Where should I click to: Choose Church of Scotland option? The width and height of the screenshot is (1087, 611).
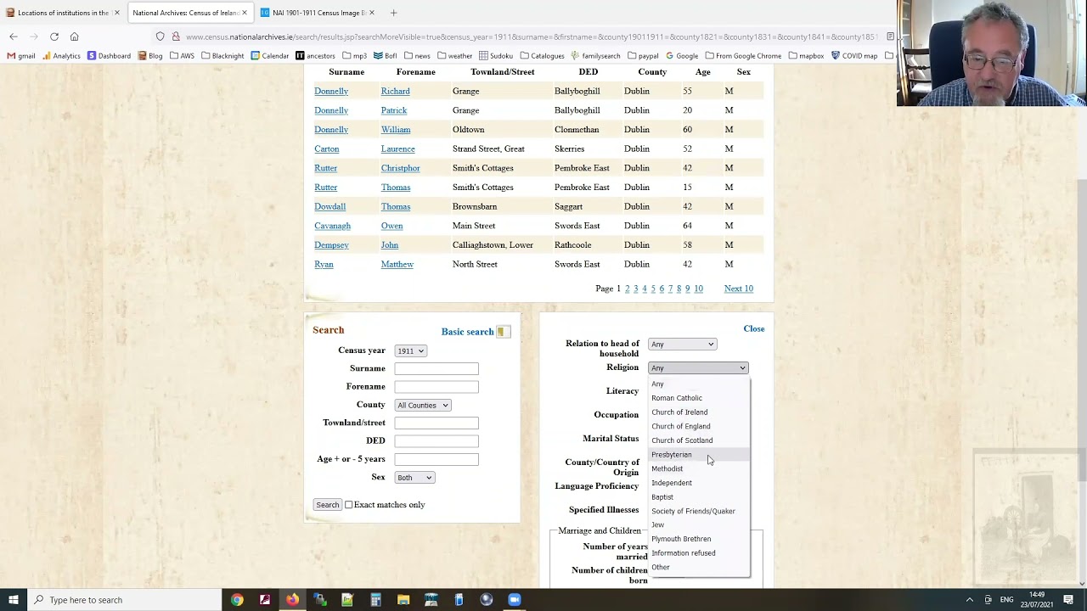699,440
